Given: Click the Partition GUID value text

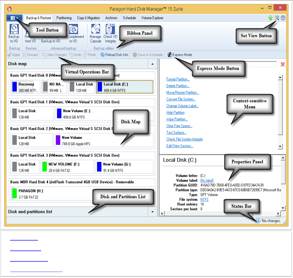Looking at the screenshot, I should (x=232, y=185).
